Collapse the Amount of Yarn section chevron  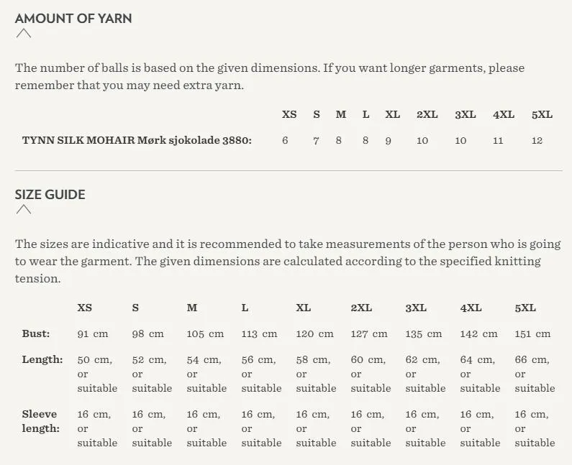pyautogui.click(x=24, y=34)
